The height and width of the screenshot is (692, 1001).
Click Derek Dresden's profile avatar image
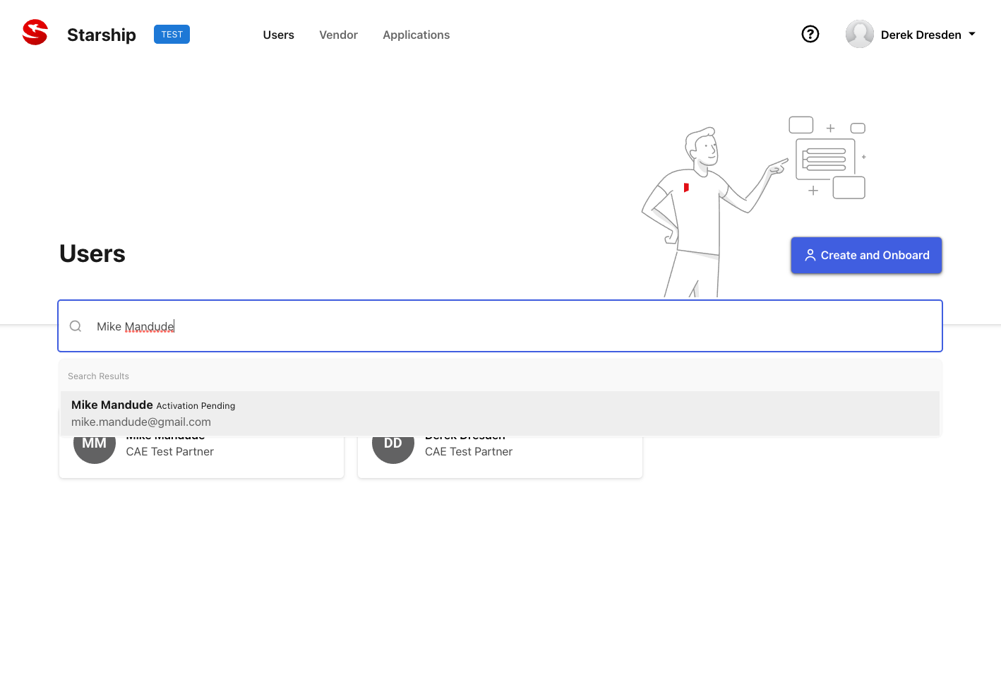pos(859,34)
